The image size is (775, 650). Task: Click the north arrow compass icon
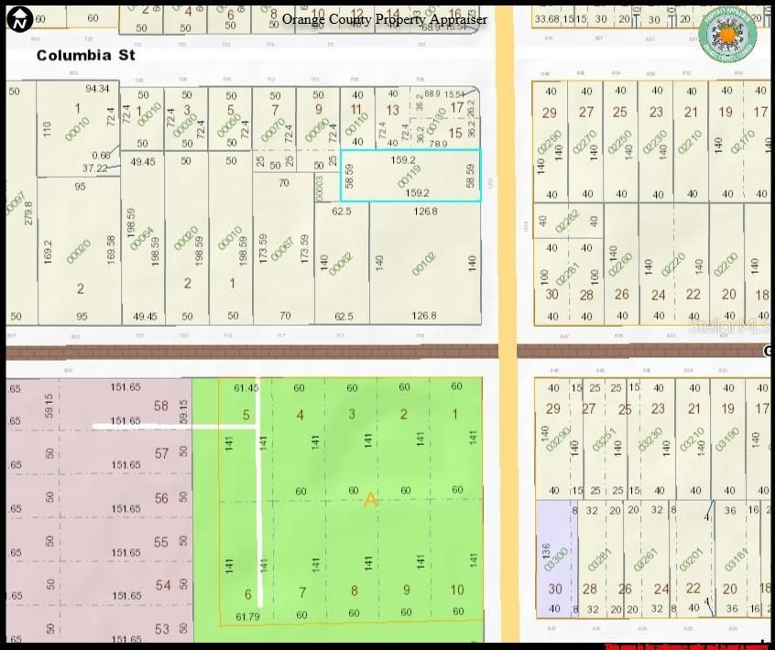click(x=20, y=17)
